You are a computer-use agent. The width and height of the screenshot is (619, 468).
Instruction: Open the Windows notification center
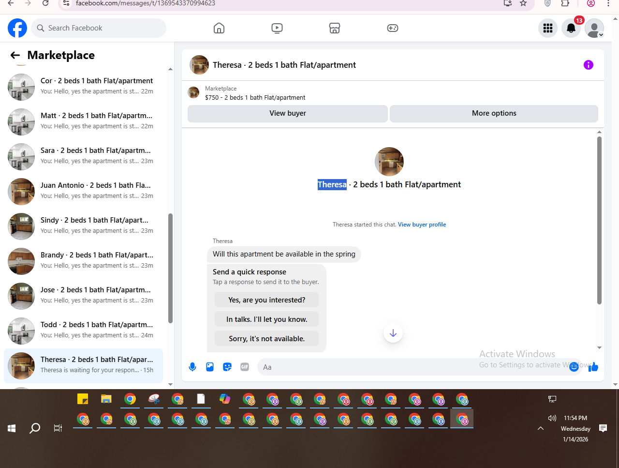pos(603,428)
